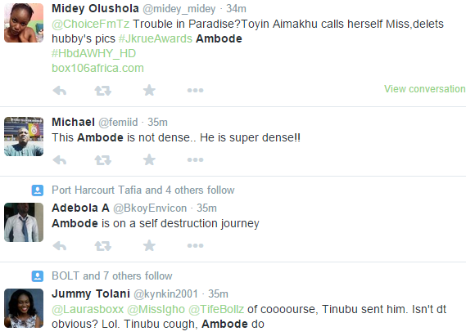Open the @ChoiceFmTz mention

[91, 24]
